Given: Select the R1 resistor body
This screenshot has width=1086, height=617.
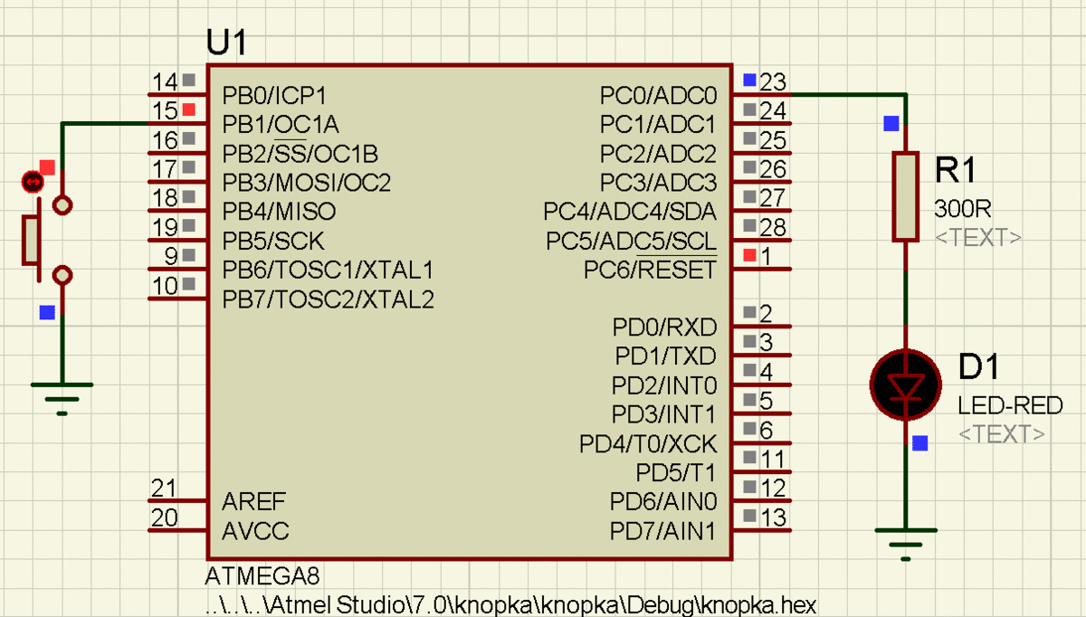Looking at the screenshot, I should point(906,196).
